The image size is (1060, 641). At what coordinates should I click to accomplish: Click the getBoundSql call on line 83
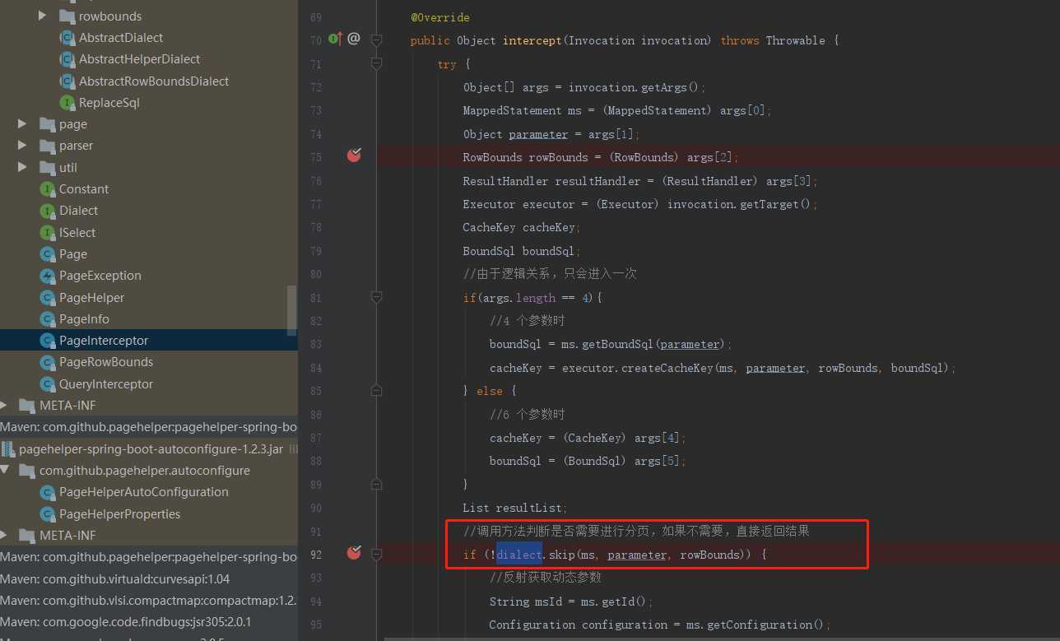point(621,344)
